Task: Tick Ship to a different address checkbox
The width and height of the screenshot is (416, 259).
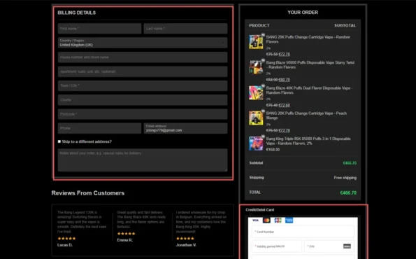Action: point(59,141)
